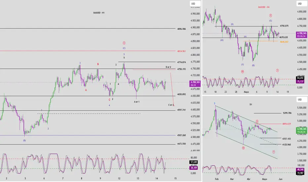308x182 pixels.
Task: Click the red 4814.961 level label
Action: [181, 51]
